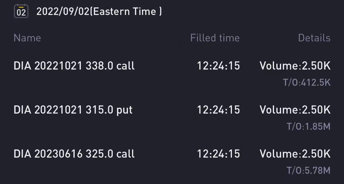Click the T/O:412.5K turnover value
344x184 pixels.
pyautogui.click(x=307, y=83)
